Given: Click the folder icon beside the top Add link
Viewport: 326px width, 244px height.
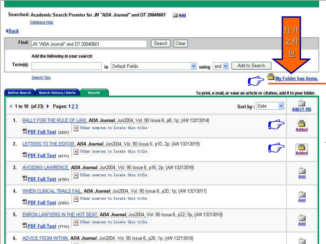Looking at the screenshot, I should pos(175,15).
